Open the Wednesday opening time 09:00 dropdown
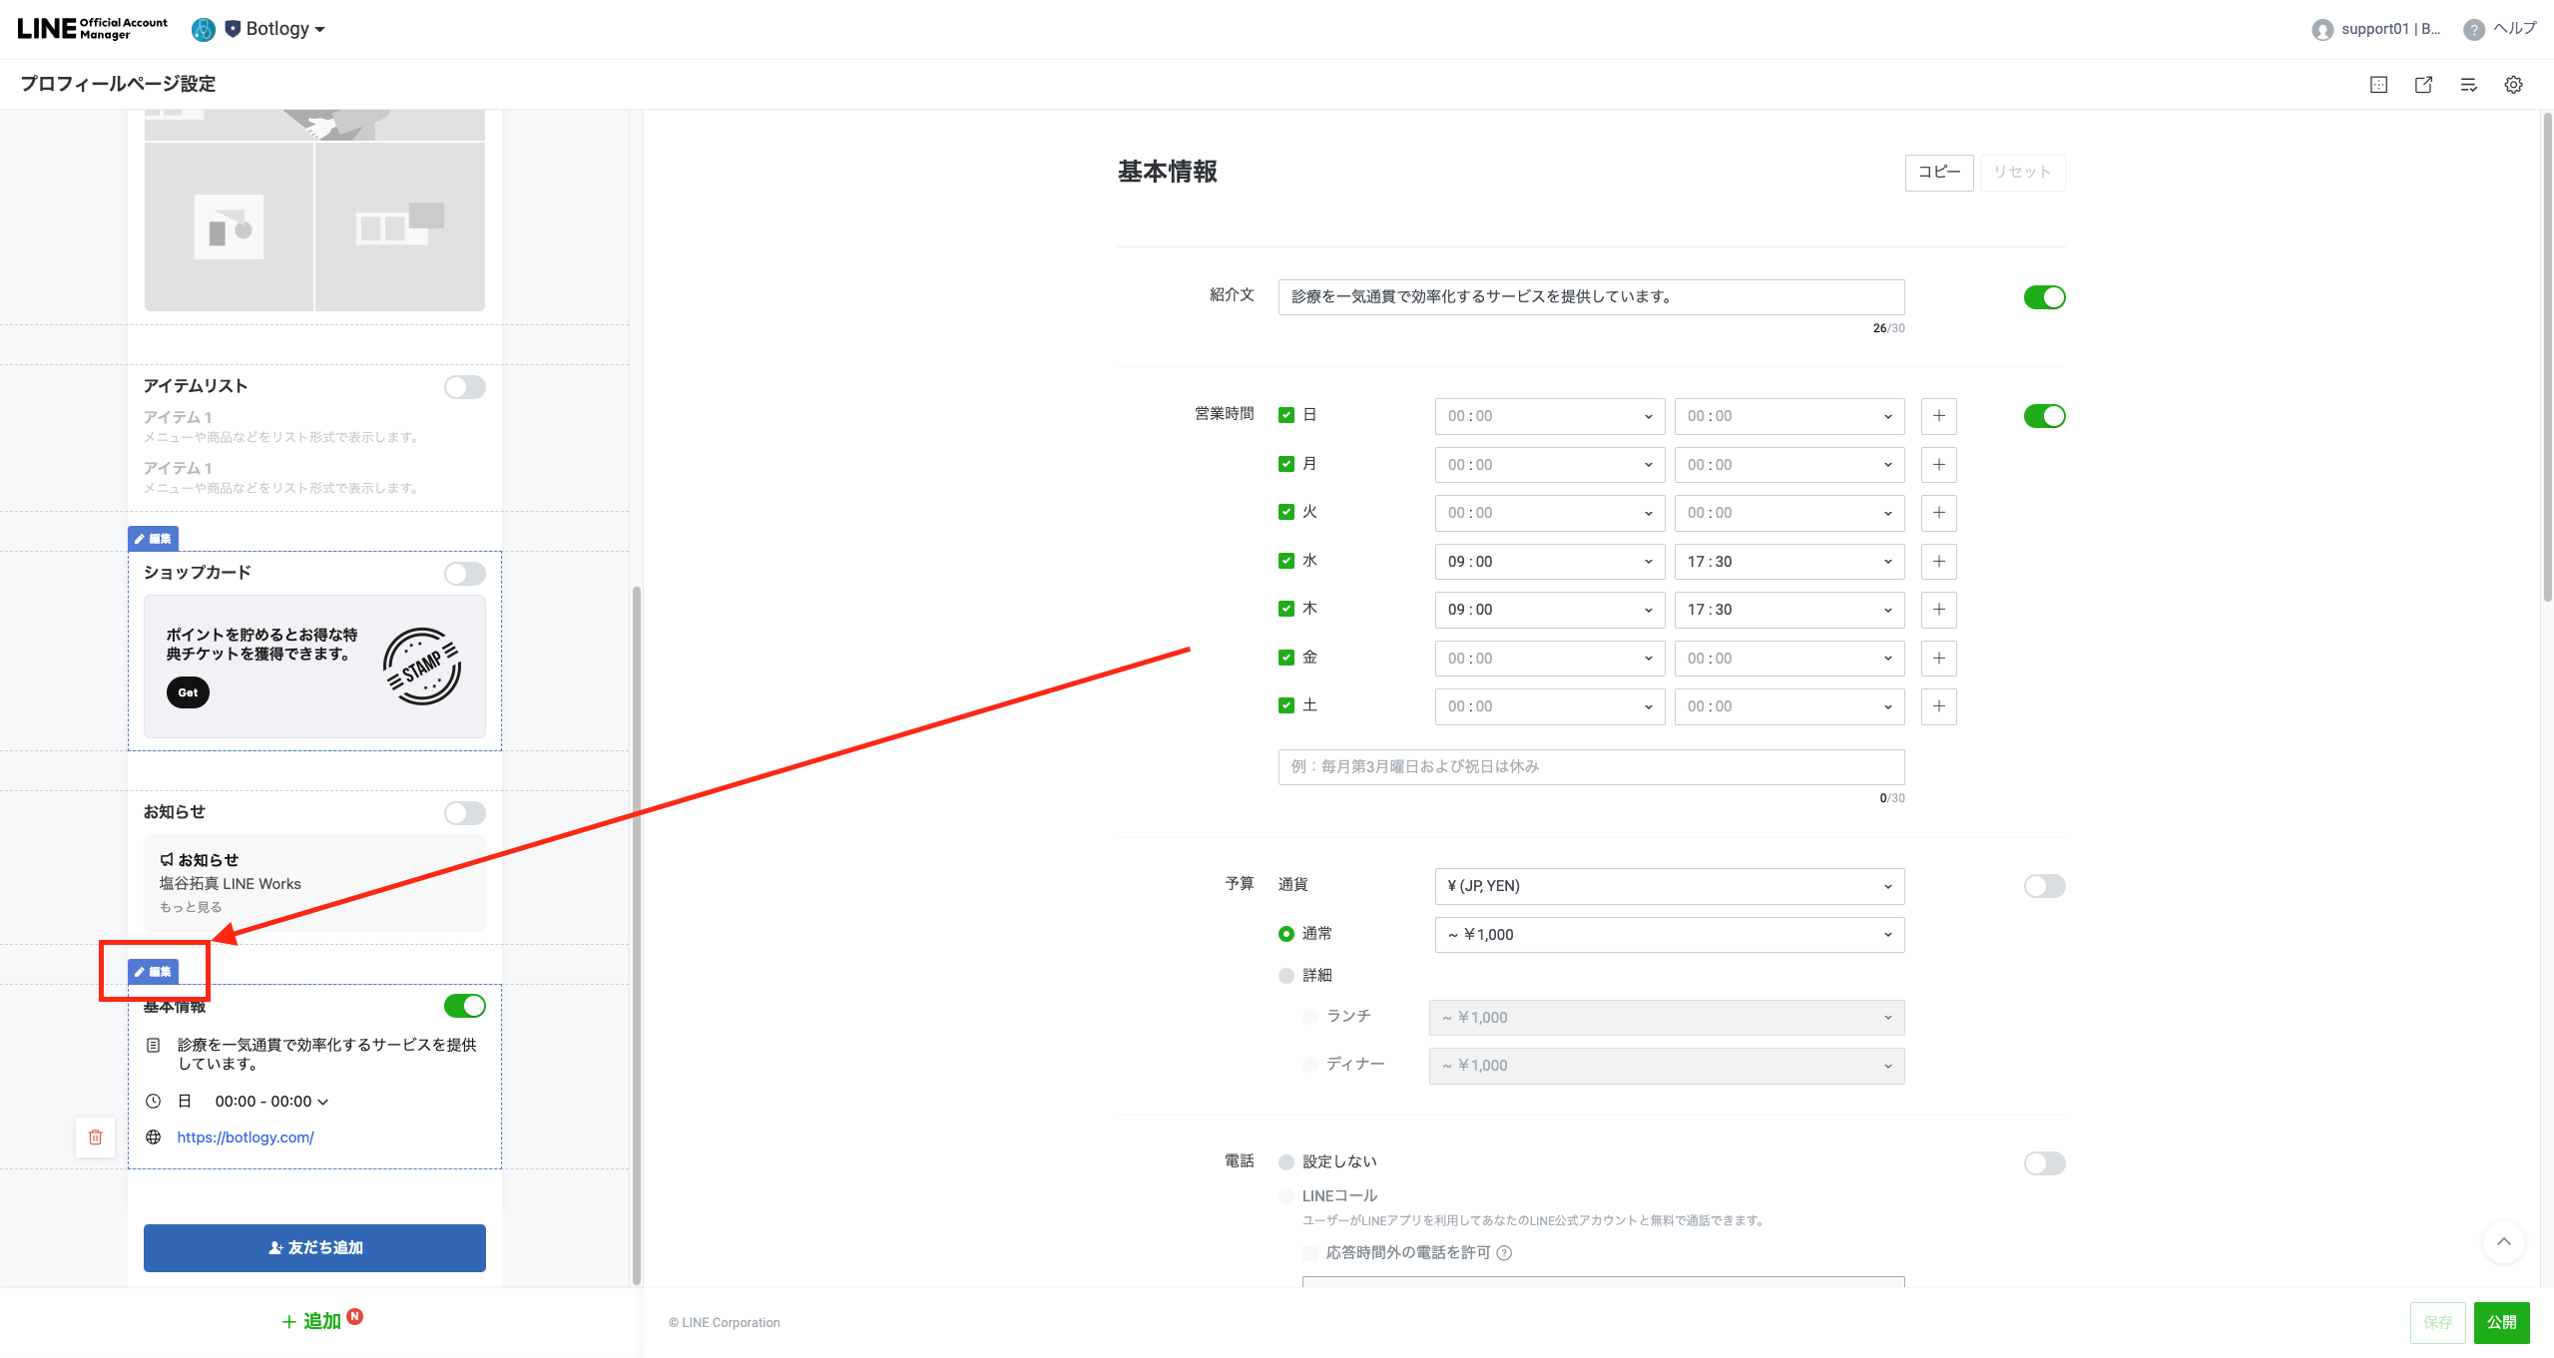 (x=1549, y=562)
